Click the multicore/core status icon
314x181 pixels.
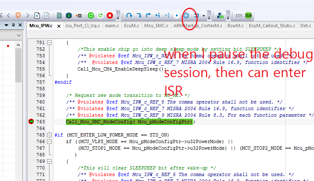click(x=220, y=15)
